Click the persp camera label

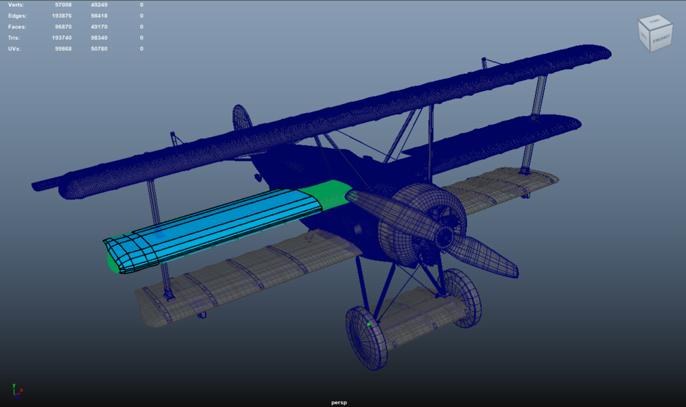(x=339, y=403)
